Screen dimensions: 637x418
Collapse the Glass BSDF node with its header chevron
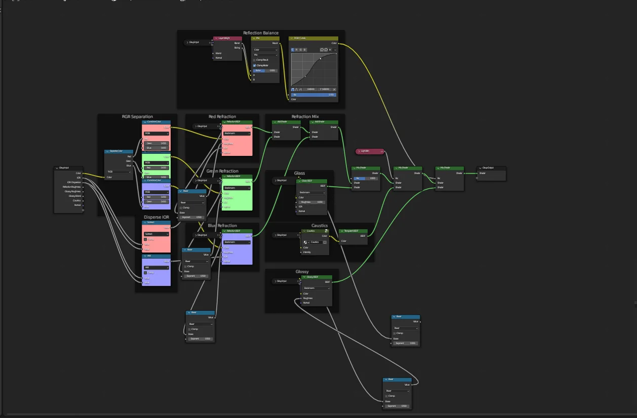pyautogui.click(x=298, y=181)
